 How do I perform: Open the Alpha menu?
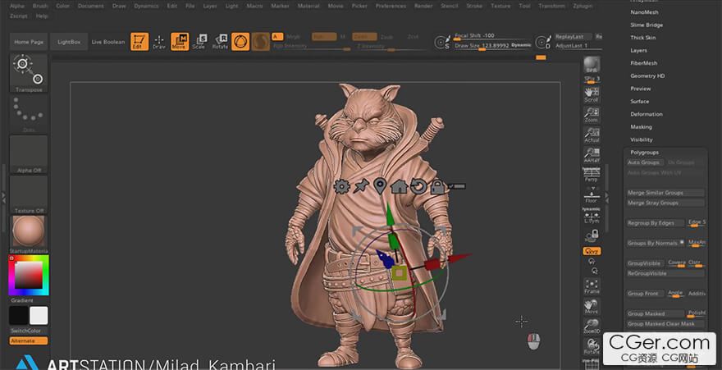pyautogui.click(x=17, y=6)
